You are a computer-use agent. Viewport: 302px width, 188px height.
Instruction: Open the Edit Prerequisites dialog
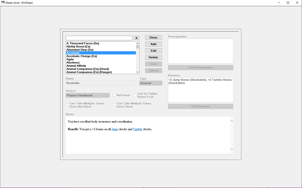(201, 68)
